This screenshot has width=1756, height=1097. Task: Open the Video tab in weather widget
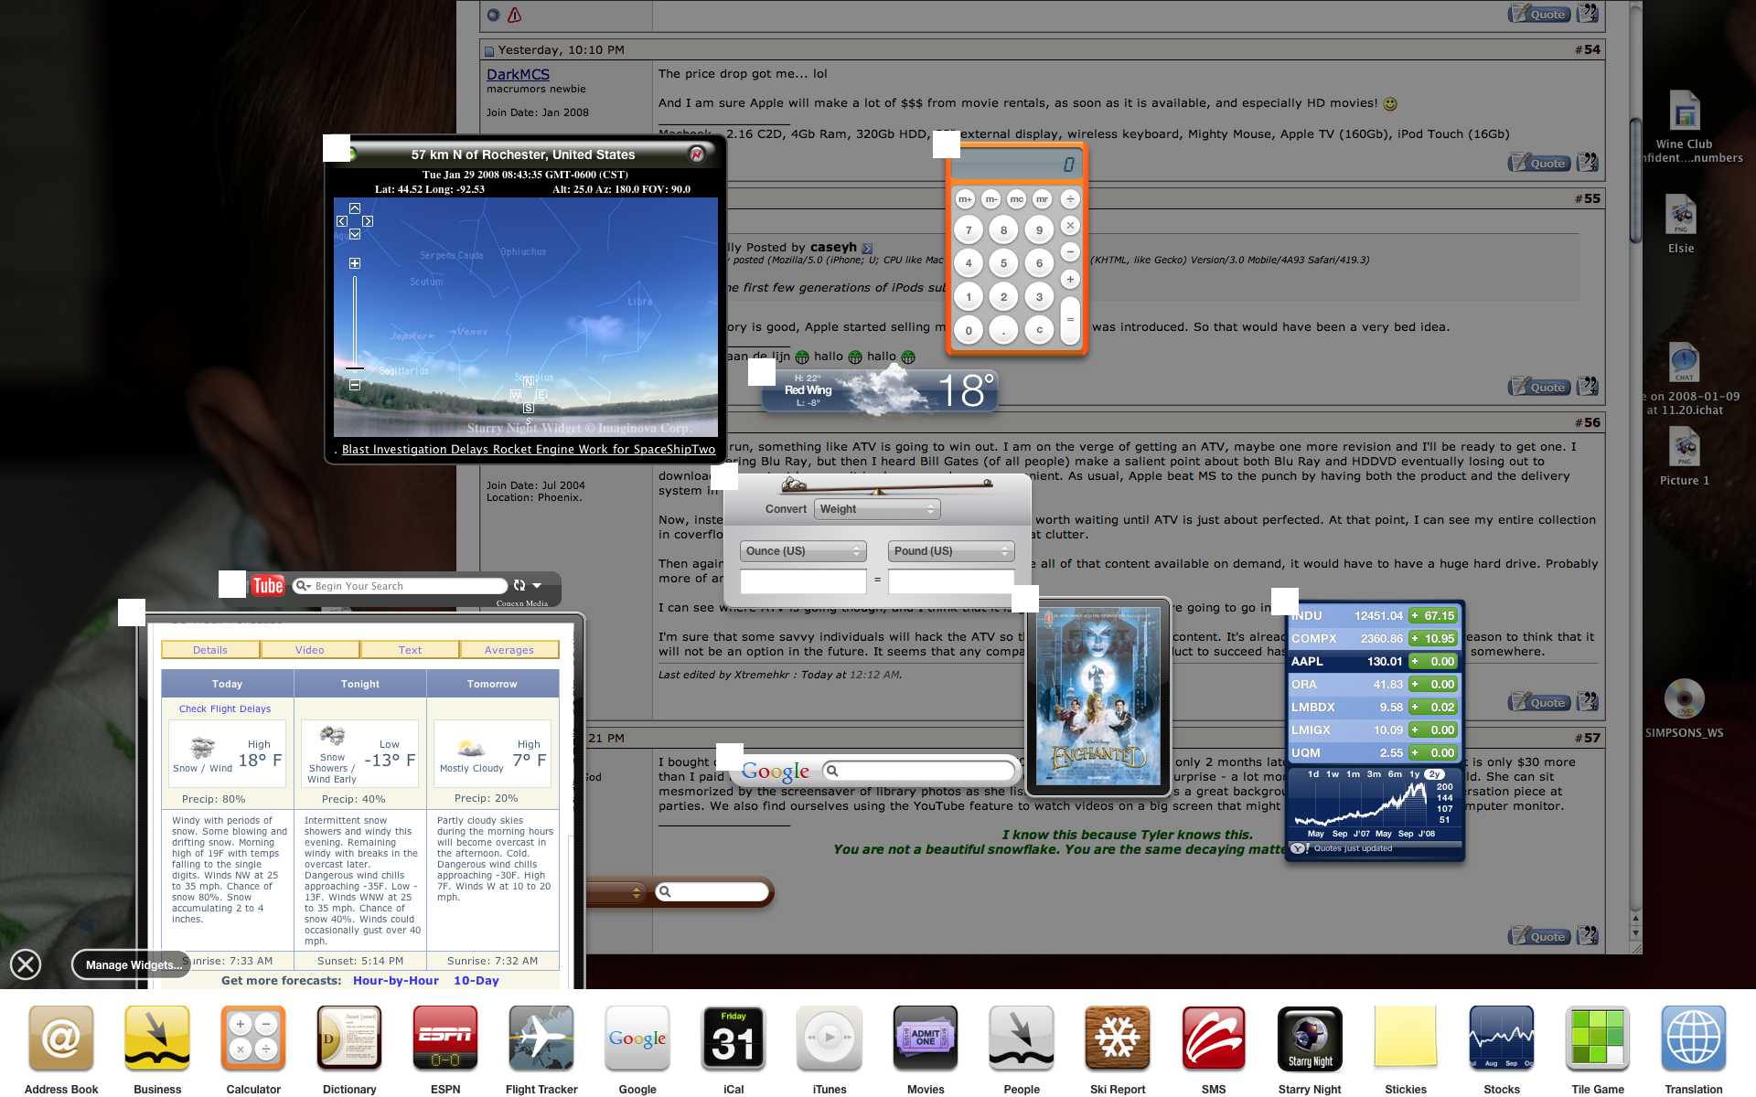tap(309, 650)
